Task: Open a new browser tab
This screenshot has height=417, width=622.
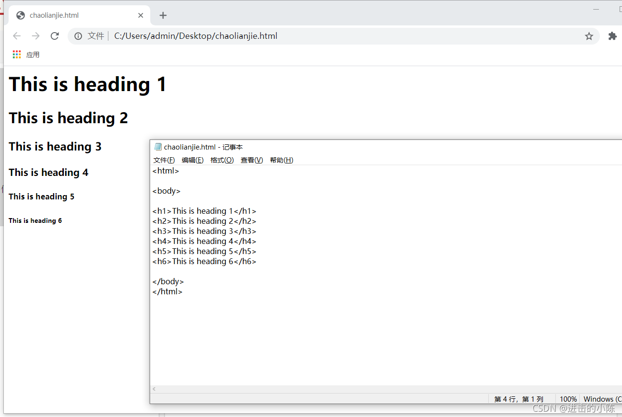Action: click(x=163, y=15)
